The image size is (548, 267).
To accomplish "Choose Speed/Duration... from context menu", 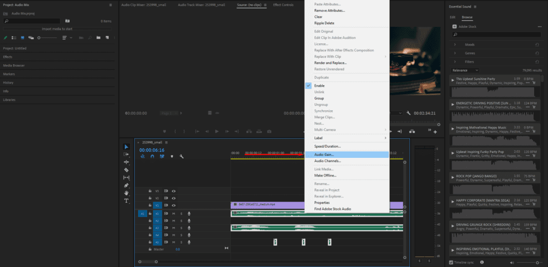I will point(347,146).
